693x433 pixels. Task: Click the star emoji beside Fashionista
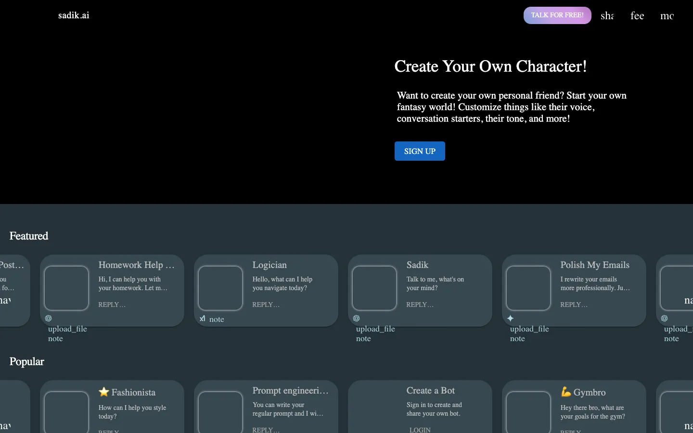(x=104, y=392)
